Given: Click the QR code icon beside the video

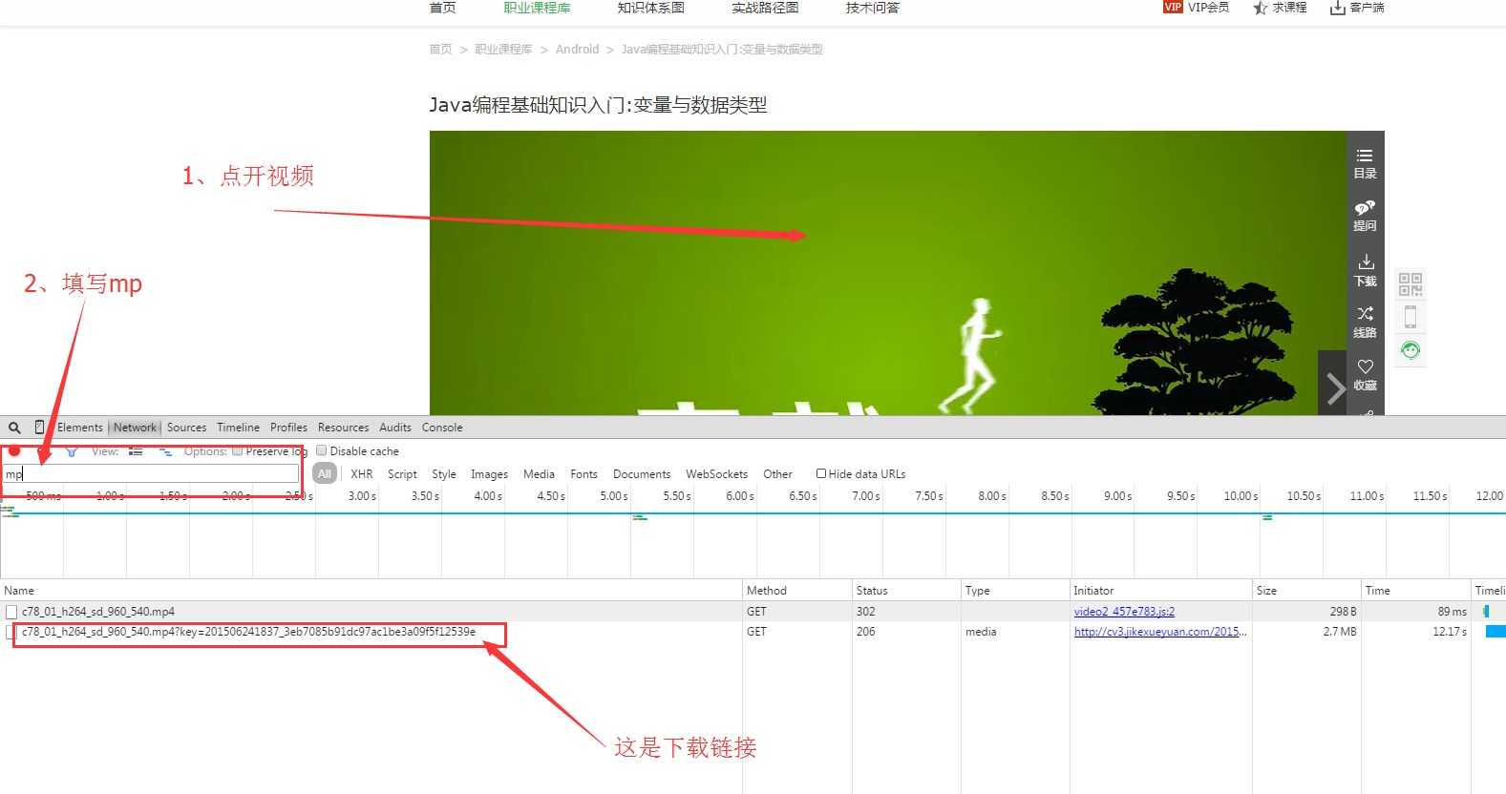Looking at the screenshot, I should 1411,284.
